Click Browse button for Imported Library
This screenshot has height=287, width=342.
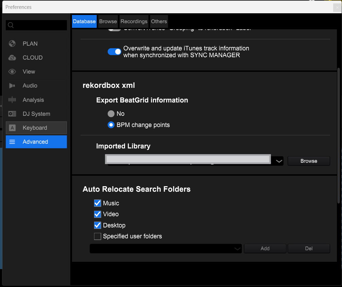click(308, 161)
